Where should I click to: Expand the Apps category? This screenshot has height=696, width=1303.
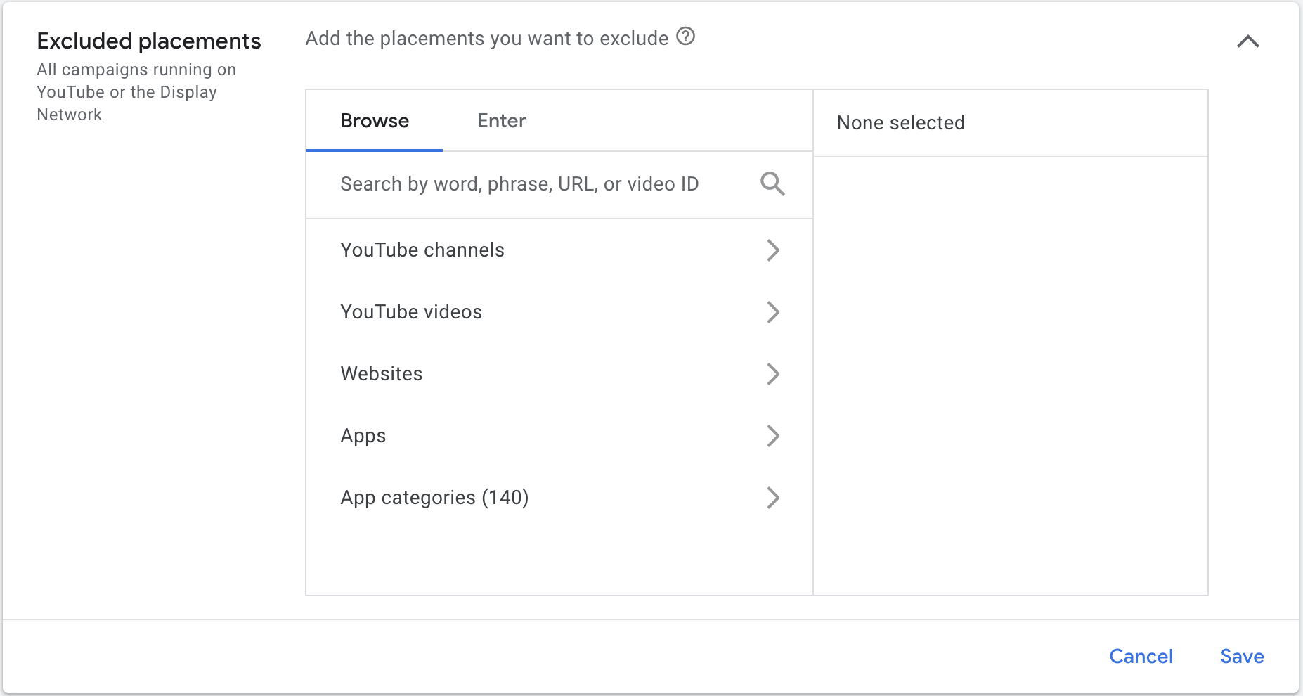click(773, 436)
